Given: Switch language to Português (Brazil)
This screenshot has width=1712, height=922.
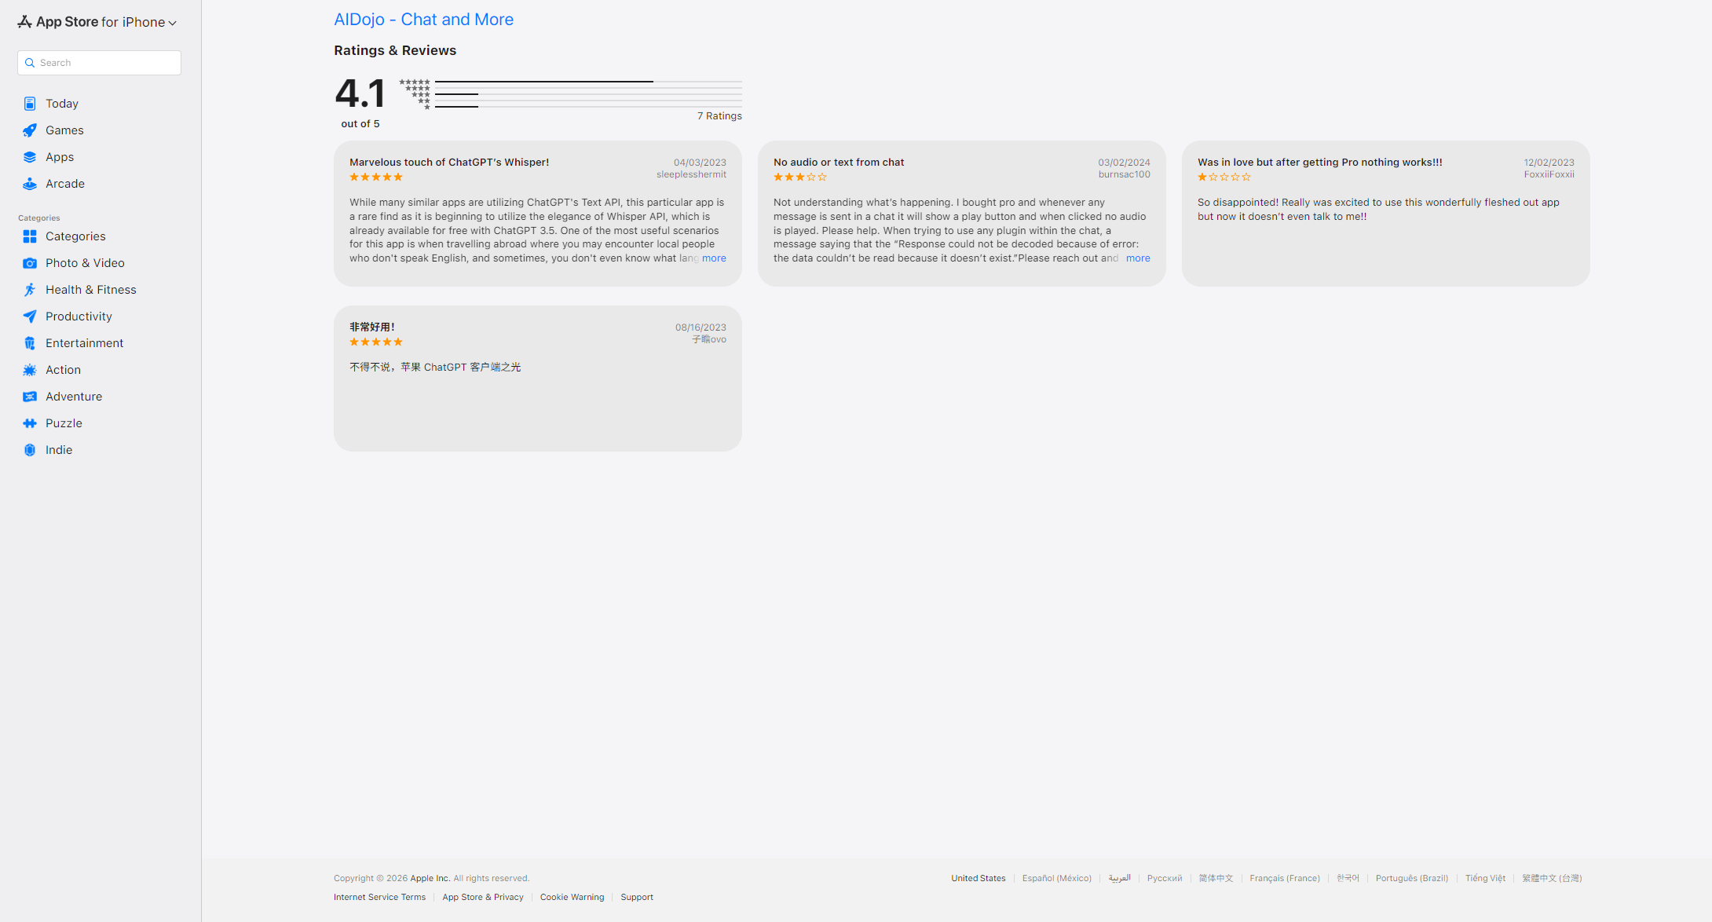Looking at the screenshot, I should click(1412, 878).
